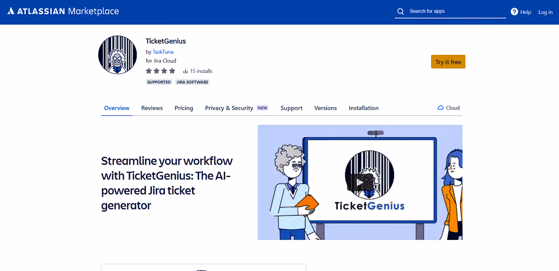The height and width of the screenshot is (271, 559).
Task: Click the JIRA SOFTWARE badge
Action: [193, 82]
